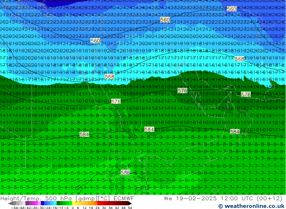Click the '12:00 UTC' time text
Image resolution: width=286 pixels, height=209 pixels.
pyautogui.click(x=237, y=198)
